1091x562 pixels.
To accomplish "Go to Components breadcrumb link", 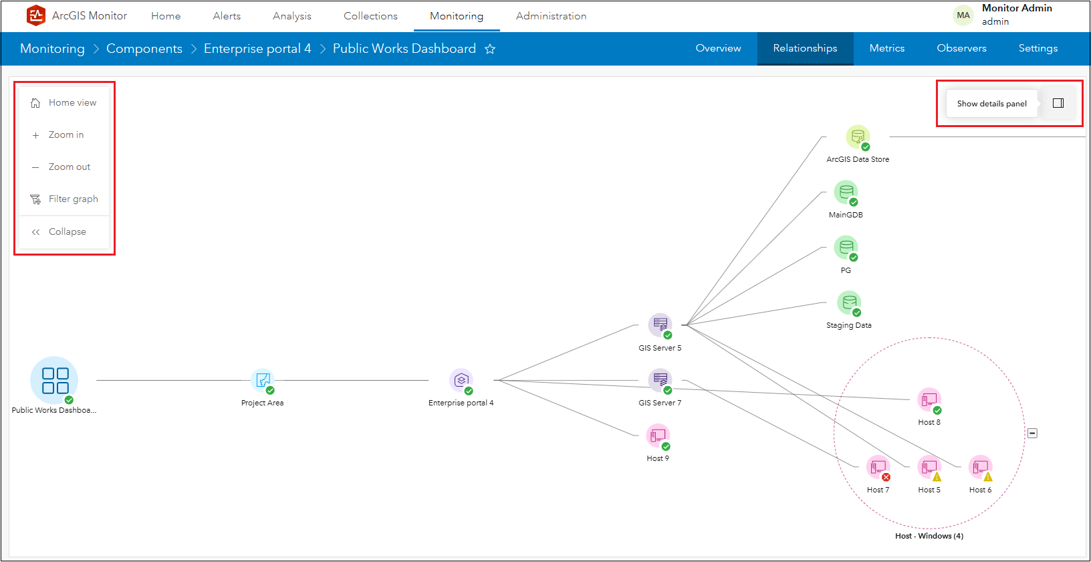I will coord(144,49).
